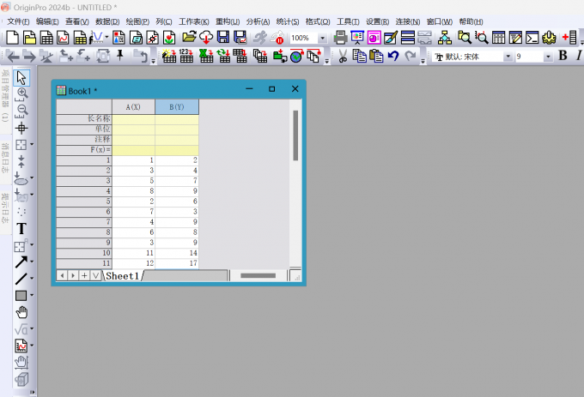Viewport: 584px width, 397px height.
Task: Select the Arrow drawing tool
Action: [21, 262]
